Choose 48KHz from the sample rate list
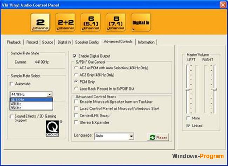Image resolution: width=228 pixels, height=166 pixels. coord(31,104)
